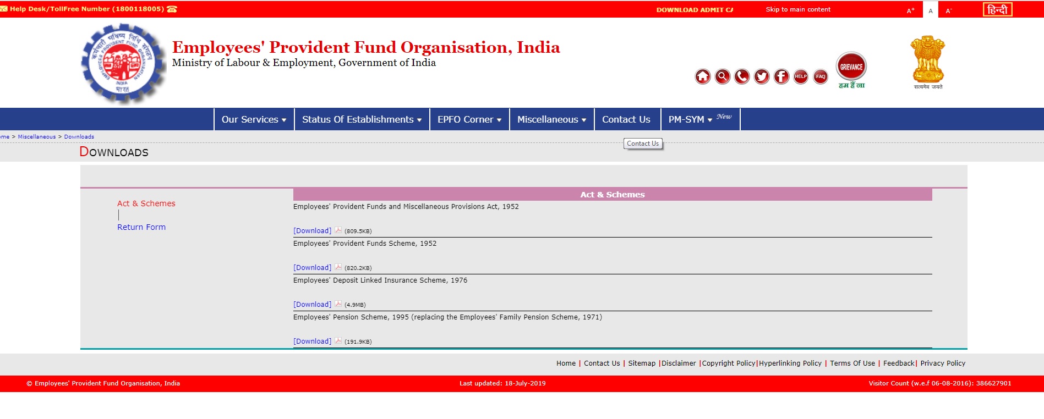The width and height of the screenshot is (1044, 419).
Task: Click the phone contact icon
Action: tap(742, 76)
